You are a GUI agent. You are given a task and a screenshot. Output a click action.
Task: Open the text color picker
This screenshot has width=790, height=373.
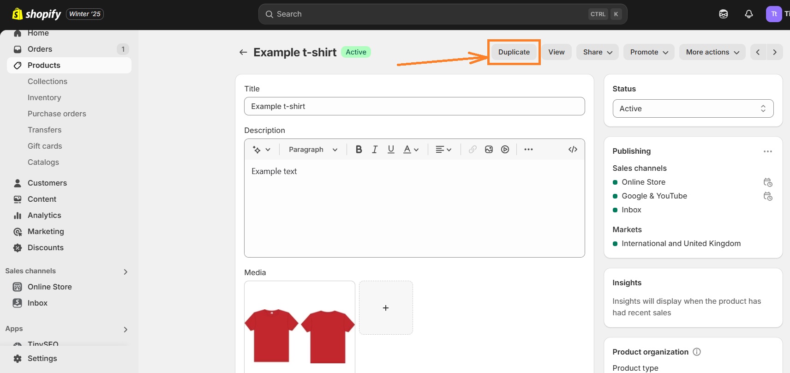(411, 150)
